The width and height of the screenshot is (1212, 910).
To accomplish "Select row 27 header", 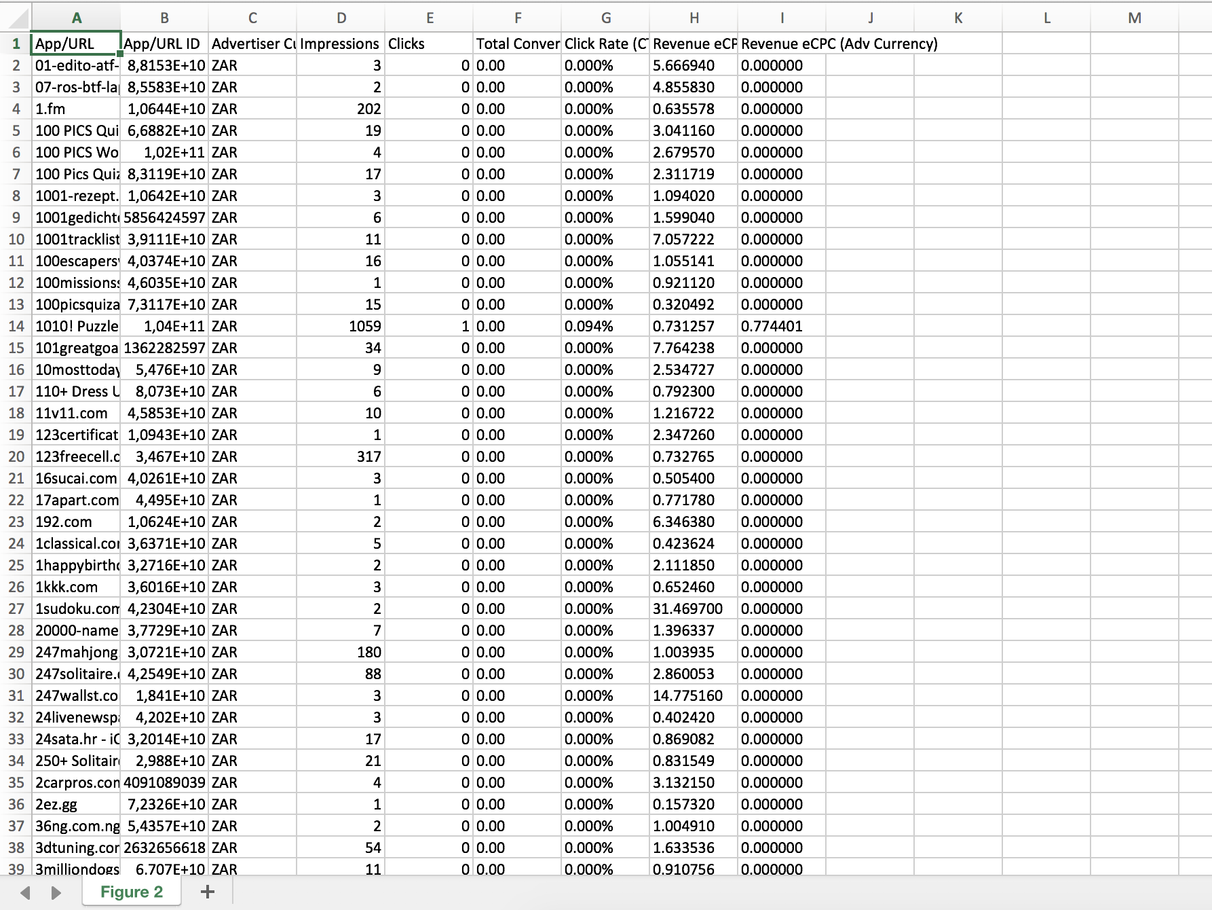I will [16, 608].
